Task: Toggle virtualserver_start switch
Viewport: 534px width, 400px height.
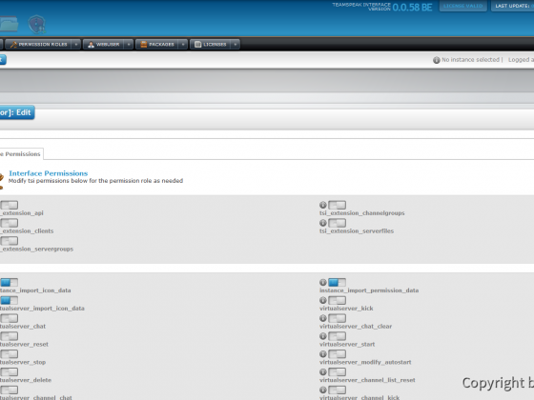Action: tap(338, 336)
